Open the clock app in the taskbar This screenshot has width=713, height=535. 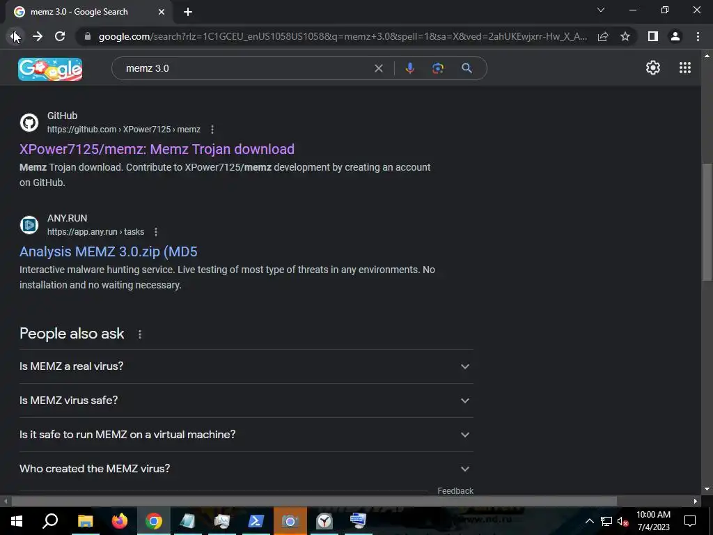click(324, 521)
